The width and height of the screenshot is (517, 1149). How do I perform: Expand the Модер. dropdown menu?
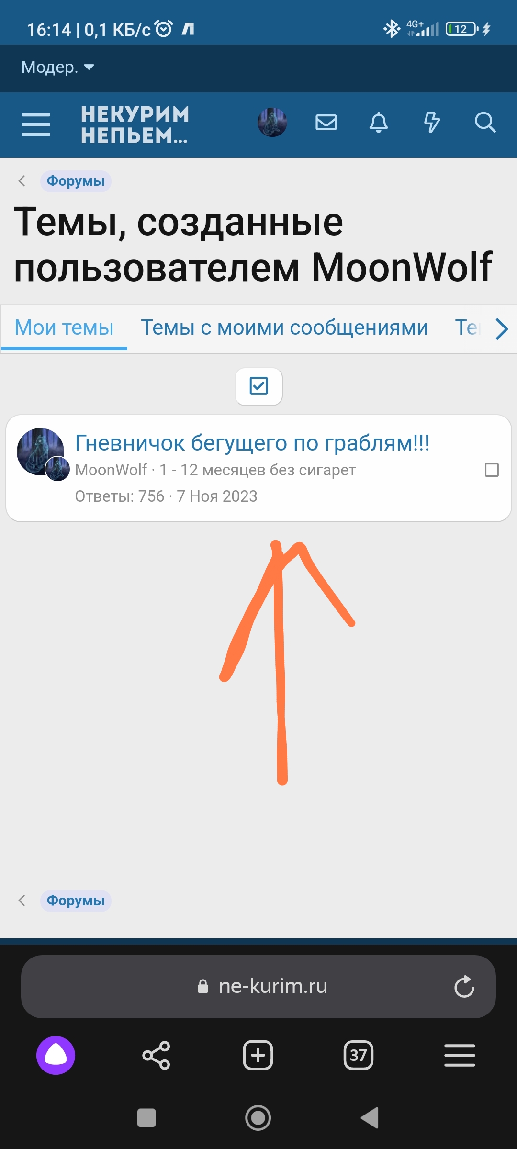(58, 67)
